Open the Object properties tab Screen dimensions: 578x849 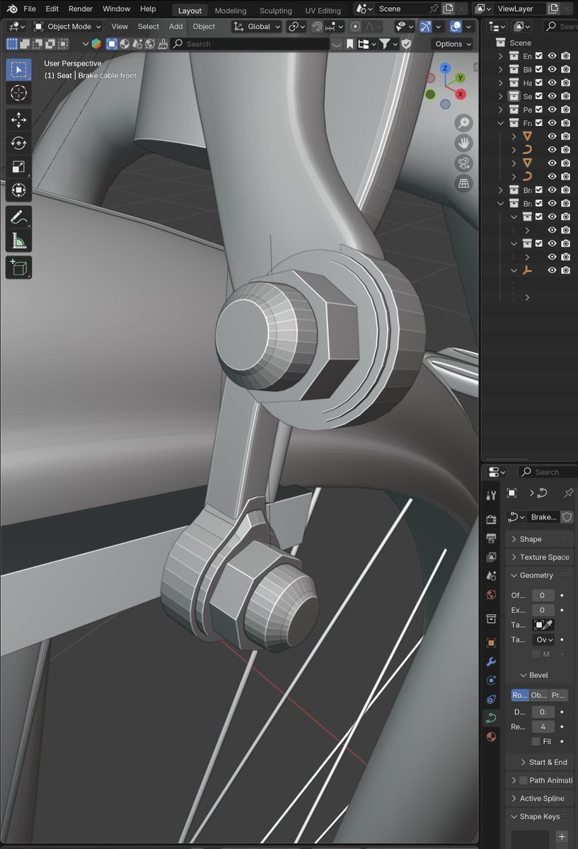pyautogui.click(x=491, y=643)
